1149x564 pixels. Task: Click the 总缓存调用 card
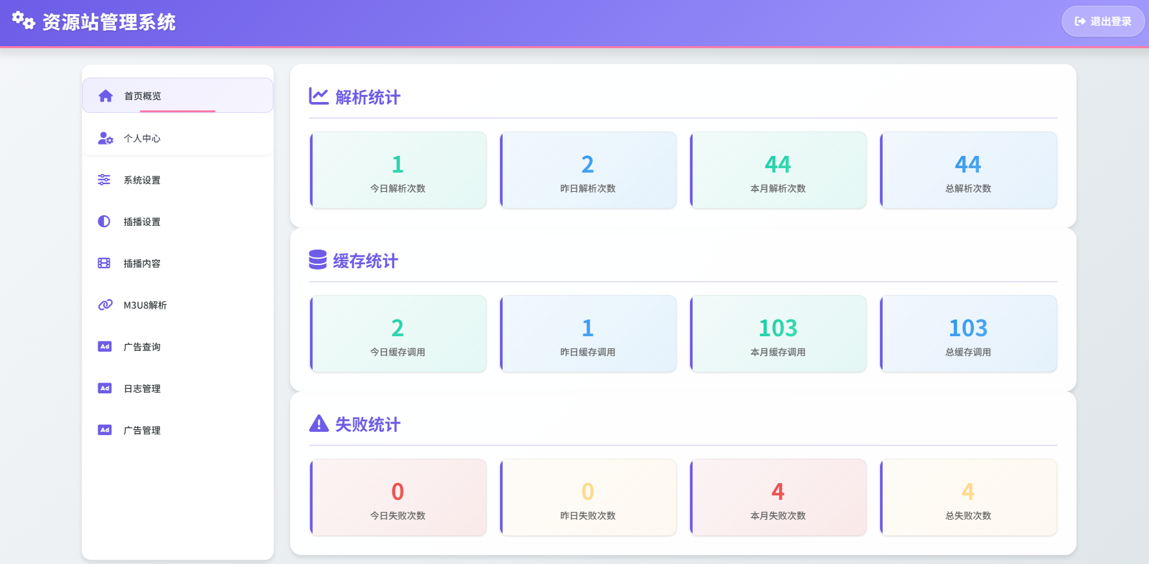point(968,334)
